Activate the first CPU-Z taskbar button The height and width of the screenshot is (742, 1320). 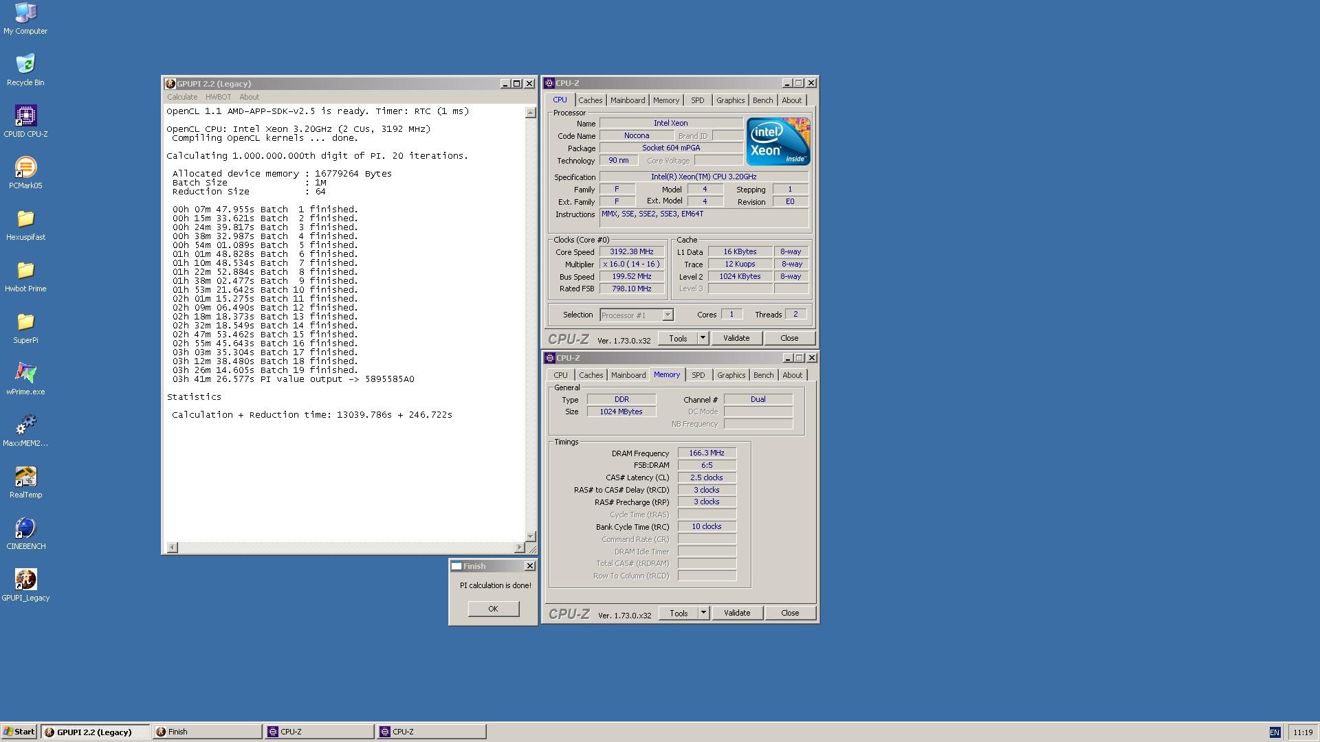[319, 732]
